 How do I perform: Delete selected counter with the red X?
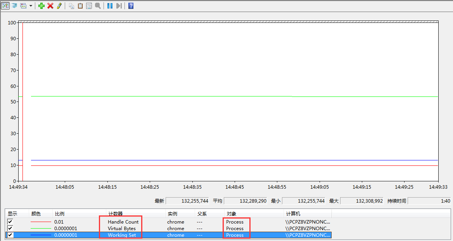click(50, 6)
